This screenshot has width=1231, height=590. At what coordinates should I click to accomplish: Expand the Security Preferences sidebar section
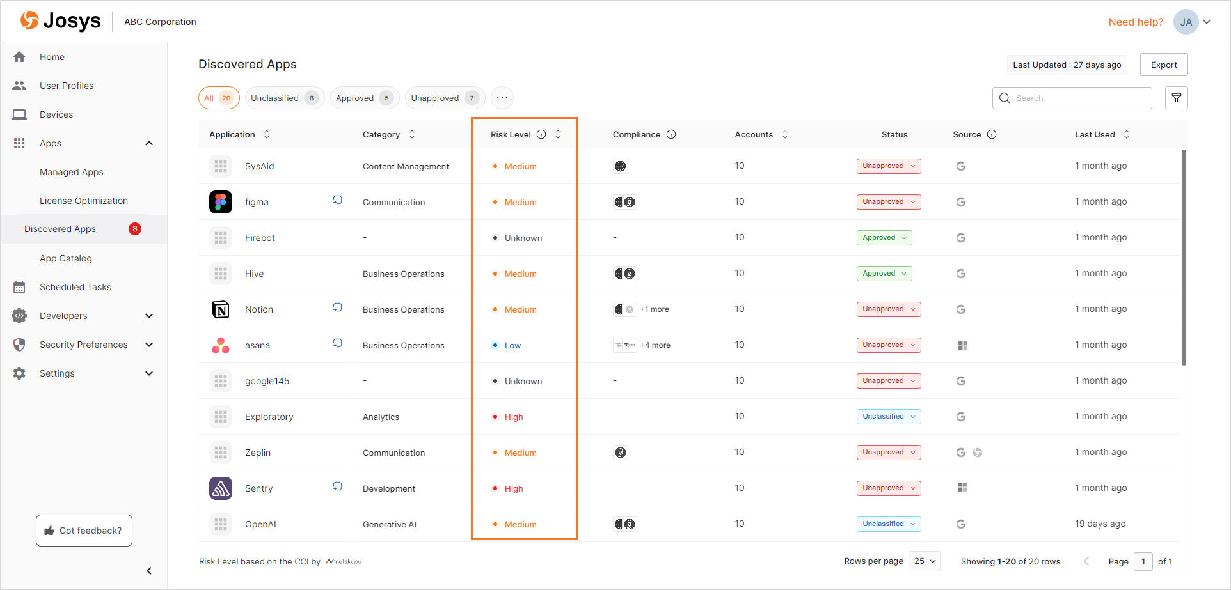tap(149, 345)
